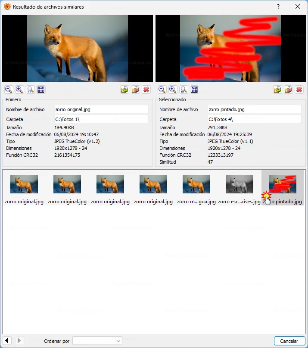308x348 pixels.
Task: Click the 'Similitud' label
Action: [168, 162]
